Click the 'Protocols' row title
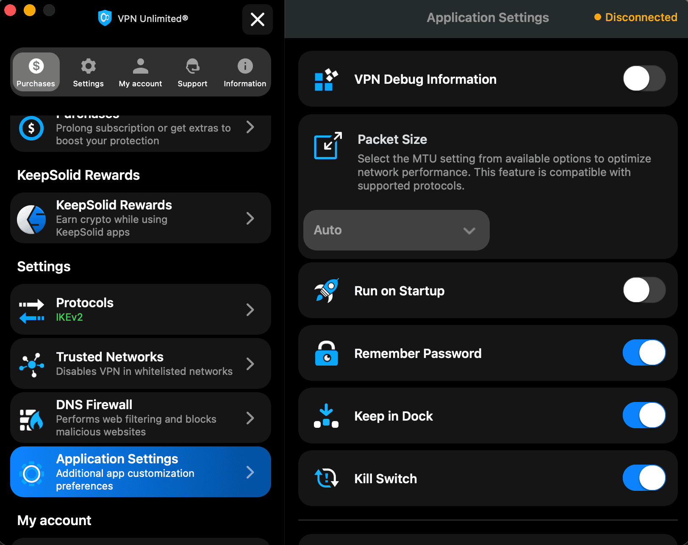 pos(85,303)
